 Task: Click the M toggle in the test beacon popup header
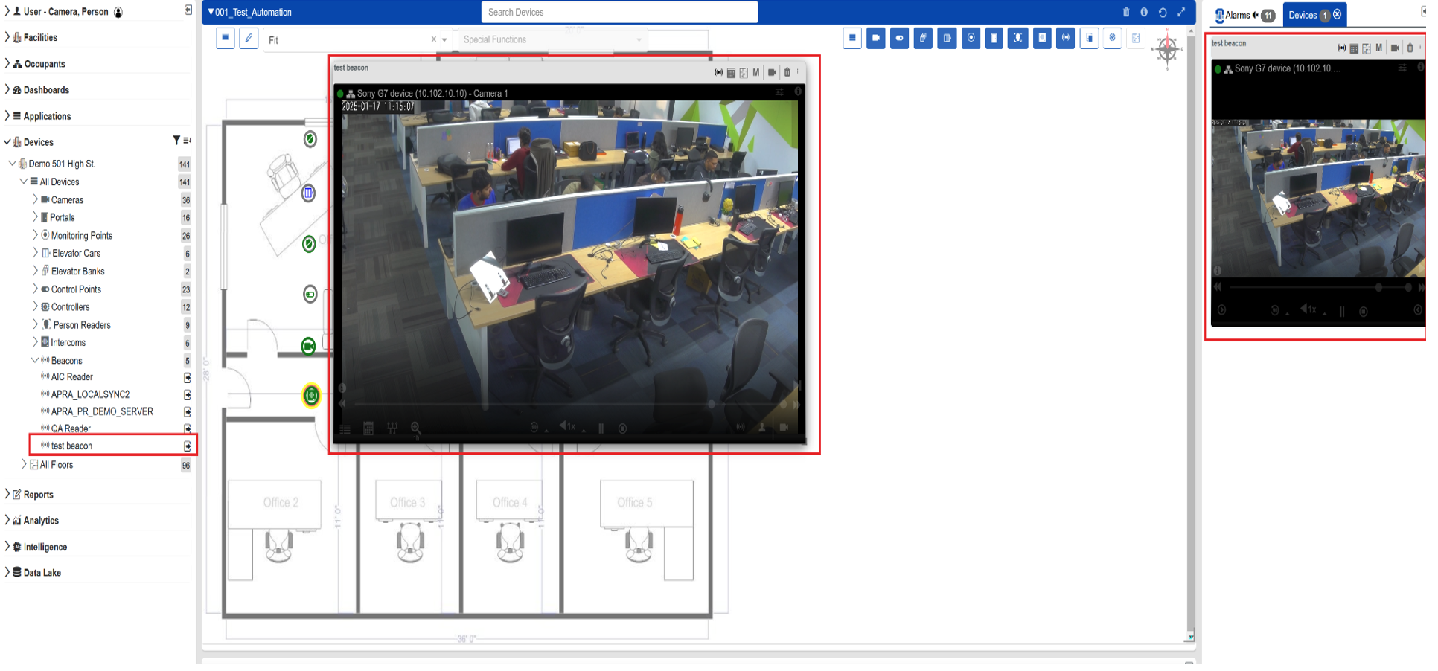point(756,73)
